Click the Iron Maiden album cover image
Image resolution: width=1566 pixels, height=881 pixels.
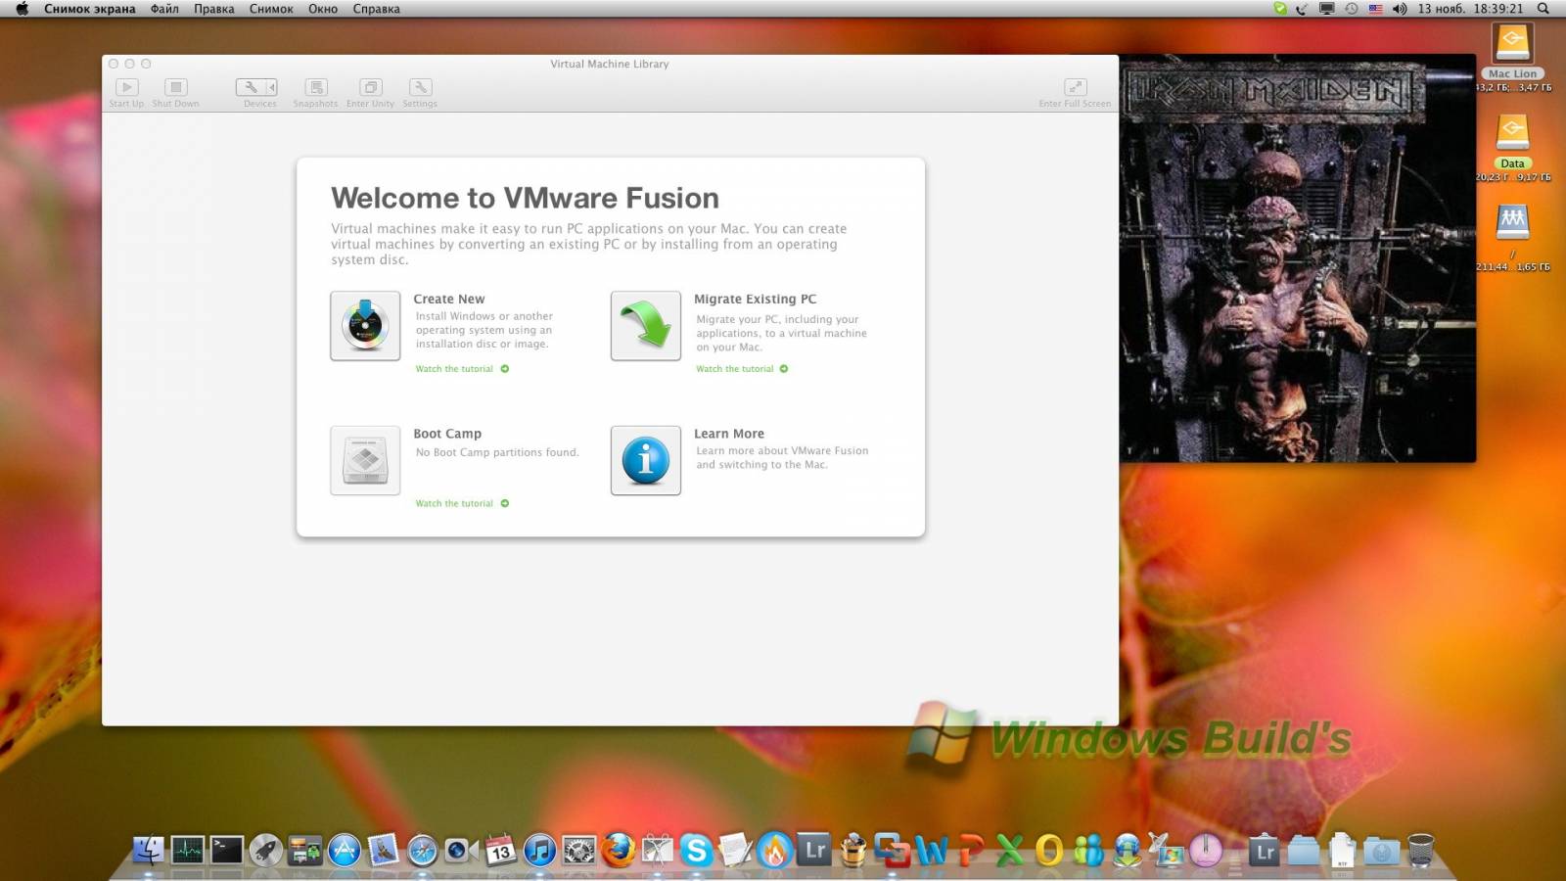pyautogui.click(x=1298, y=258)
